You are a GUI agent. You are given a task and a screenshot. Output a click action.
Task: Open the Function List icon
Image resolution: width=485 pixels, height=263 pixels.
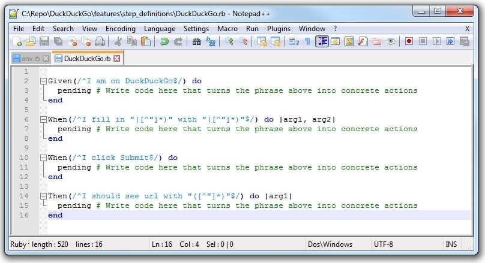coord(363,41)
